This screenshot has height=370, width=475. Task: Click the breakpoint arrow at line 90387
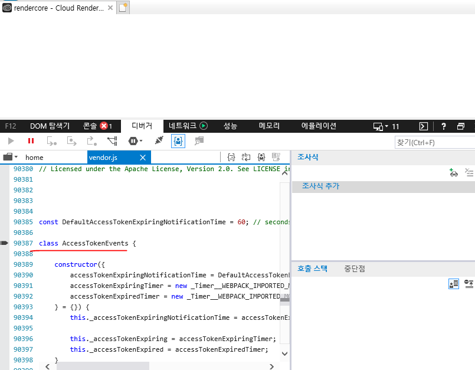[4, 243]
